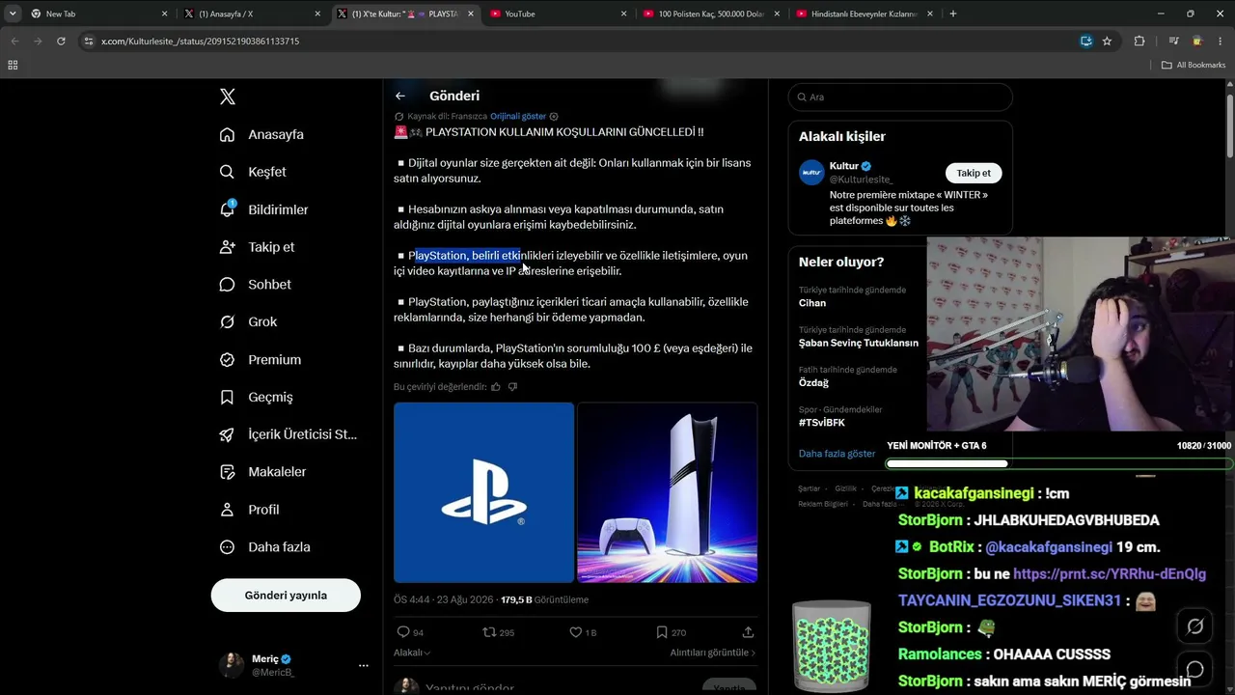1235x695 pixels.
Task: Open the browser Extensions puzzle icon
Action: pyautogui.click(x=1139, y=42)
